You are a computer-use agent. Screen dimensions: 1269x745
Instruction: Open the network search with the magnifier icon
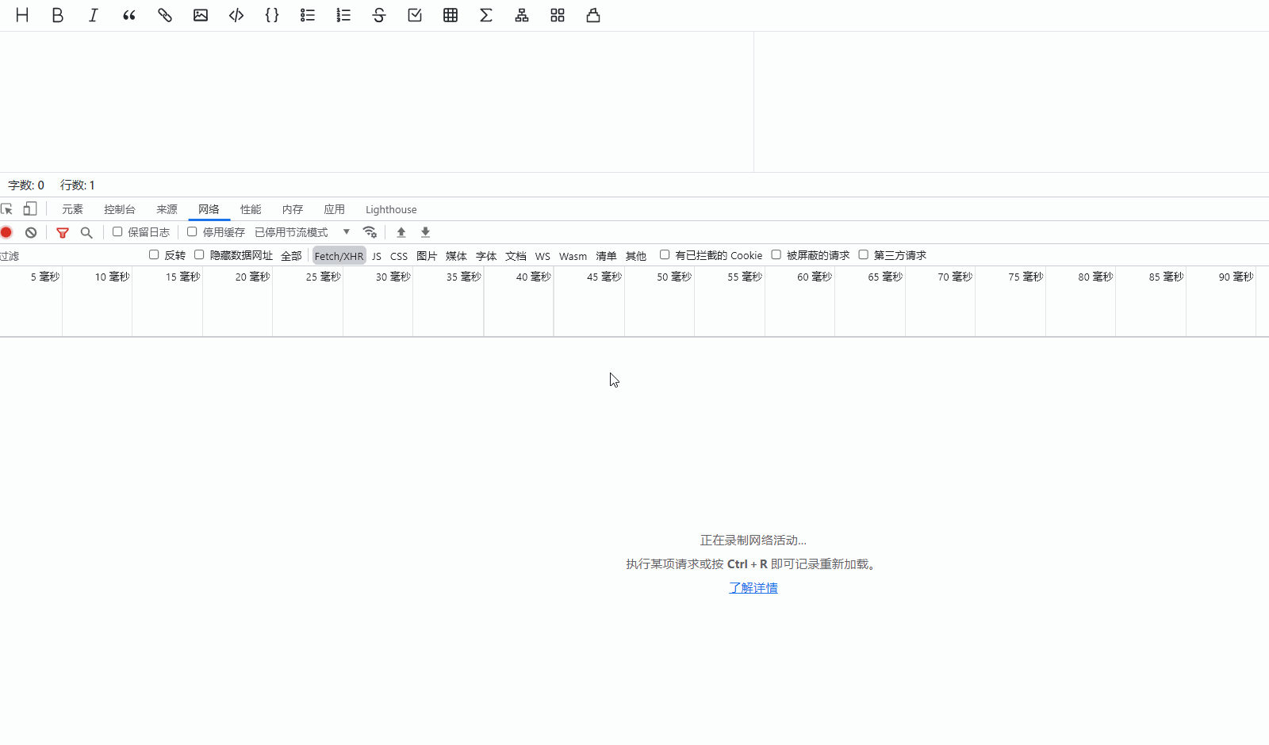tap(86, 232)
